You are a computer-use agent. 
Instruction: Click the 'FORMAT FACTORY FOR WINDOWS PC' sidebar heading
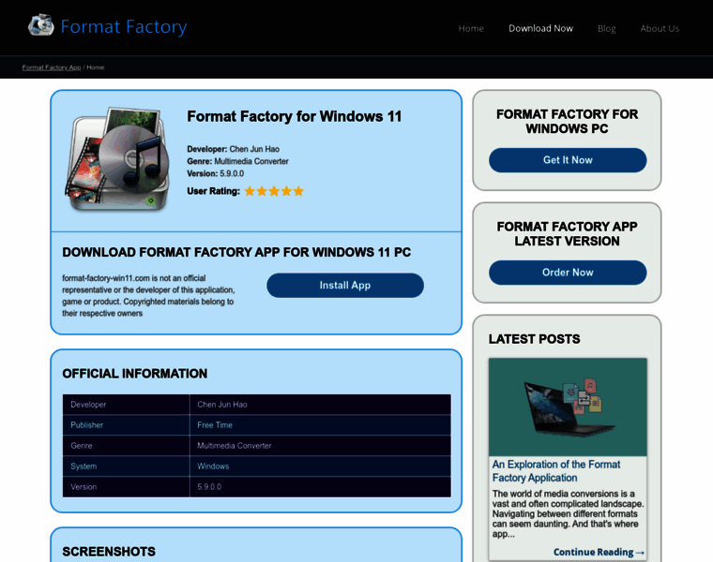pyautogui.click(x=567, y=121)
